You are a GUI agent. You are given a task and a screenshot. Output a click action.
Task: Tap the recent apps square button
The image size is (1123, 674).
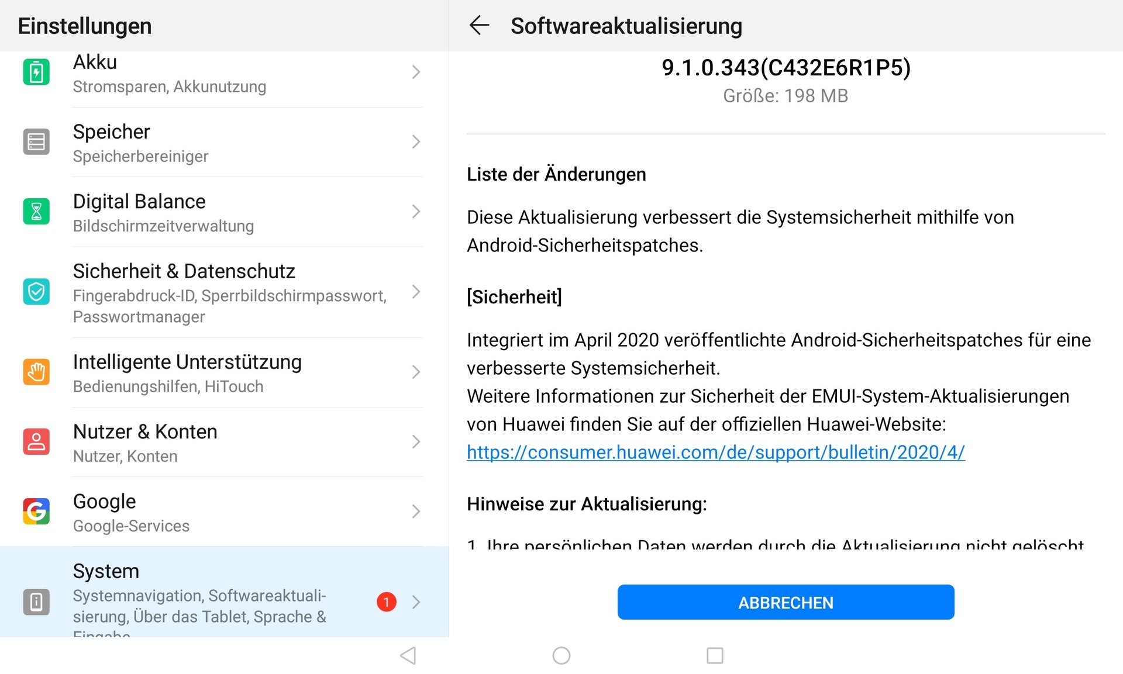(x=715, y=656)
